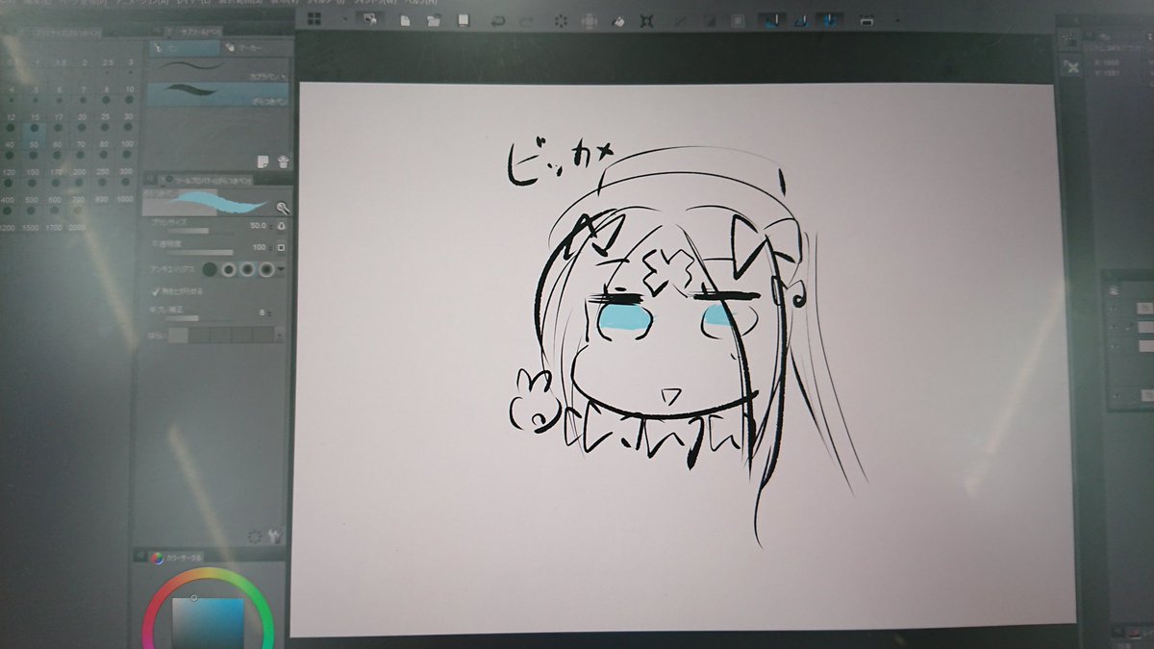Select the fourth anti-aliasing circle option
1154x649 pixels.
(x=267, y=270)
